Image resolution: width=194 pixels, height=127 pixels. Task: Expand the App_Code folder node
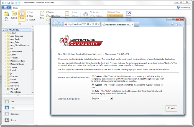[x=5, y=39]
